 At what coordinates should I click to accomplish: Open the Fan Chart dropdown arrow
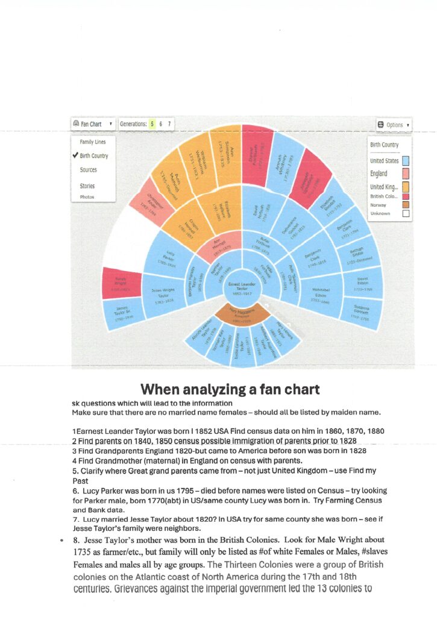tap(111, 124)
